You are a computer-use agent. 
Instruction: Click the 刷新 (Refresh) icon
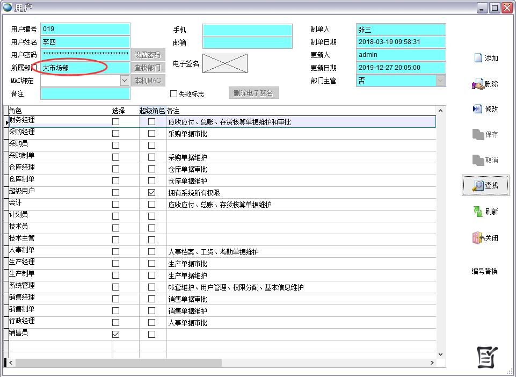486,212
